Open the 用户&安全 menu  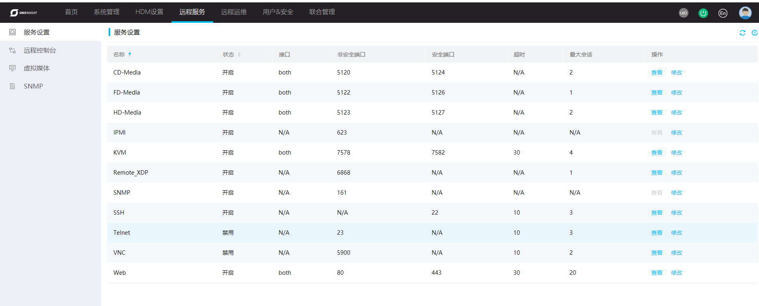coord(278,12)
